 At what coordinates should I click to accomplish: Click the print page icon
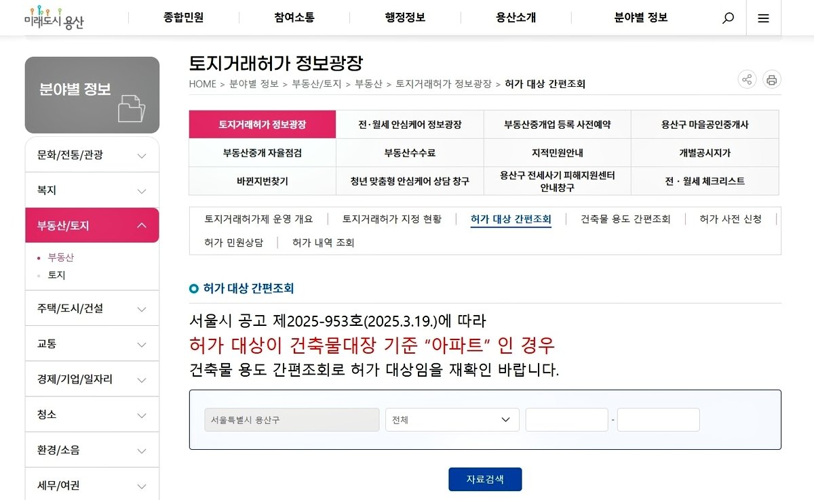[771, 80]
